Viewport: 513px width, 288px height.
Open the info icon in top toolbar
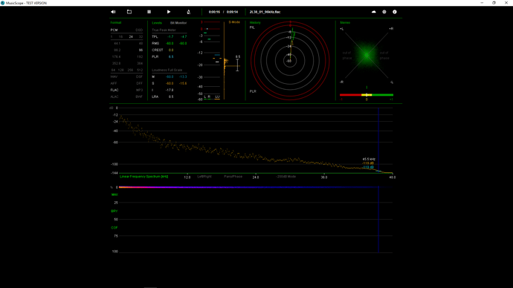395,12
